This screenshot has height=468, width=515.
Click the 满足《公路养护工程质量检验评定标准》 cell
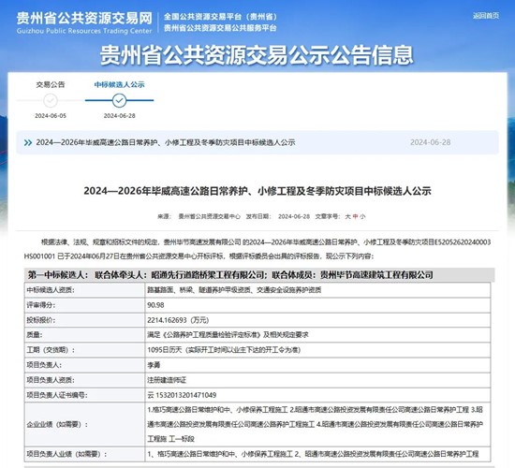318,335
